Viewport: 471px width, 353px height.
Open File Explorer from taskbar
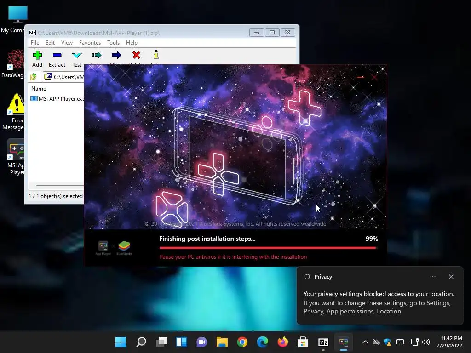(x=222, y=342)
